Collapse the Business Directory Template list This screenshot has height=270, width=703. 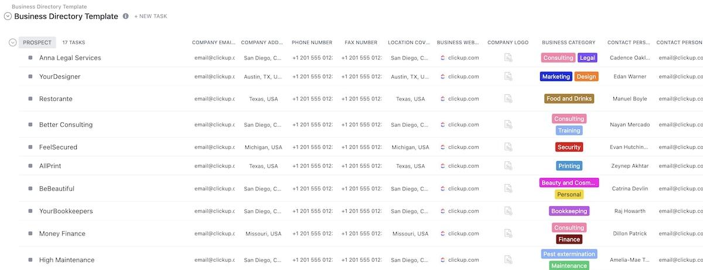[x=8, y=16]
